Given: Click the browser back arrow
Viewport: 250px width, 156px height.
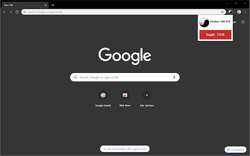Looking at the screenshot, I should click(4, 12).
